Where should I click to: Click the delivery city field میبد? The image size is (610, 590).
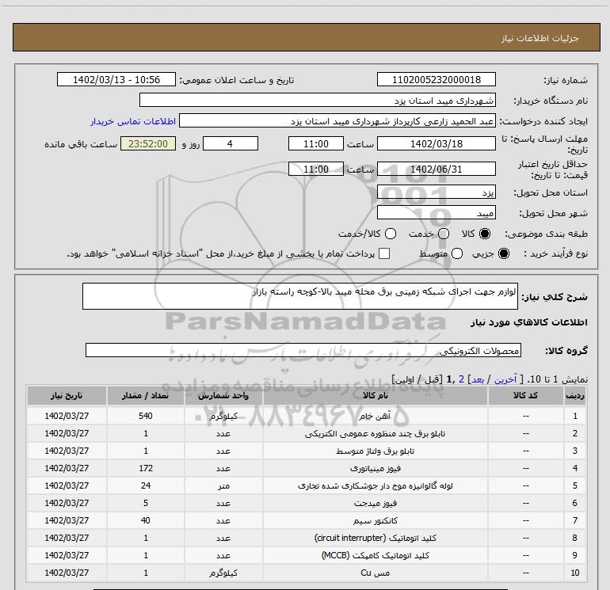(436, 212)
